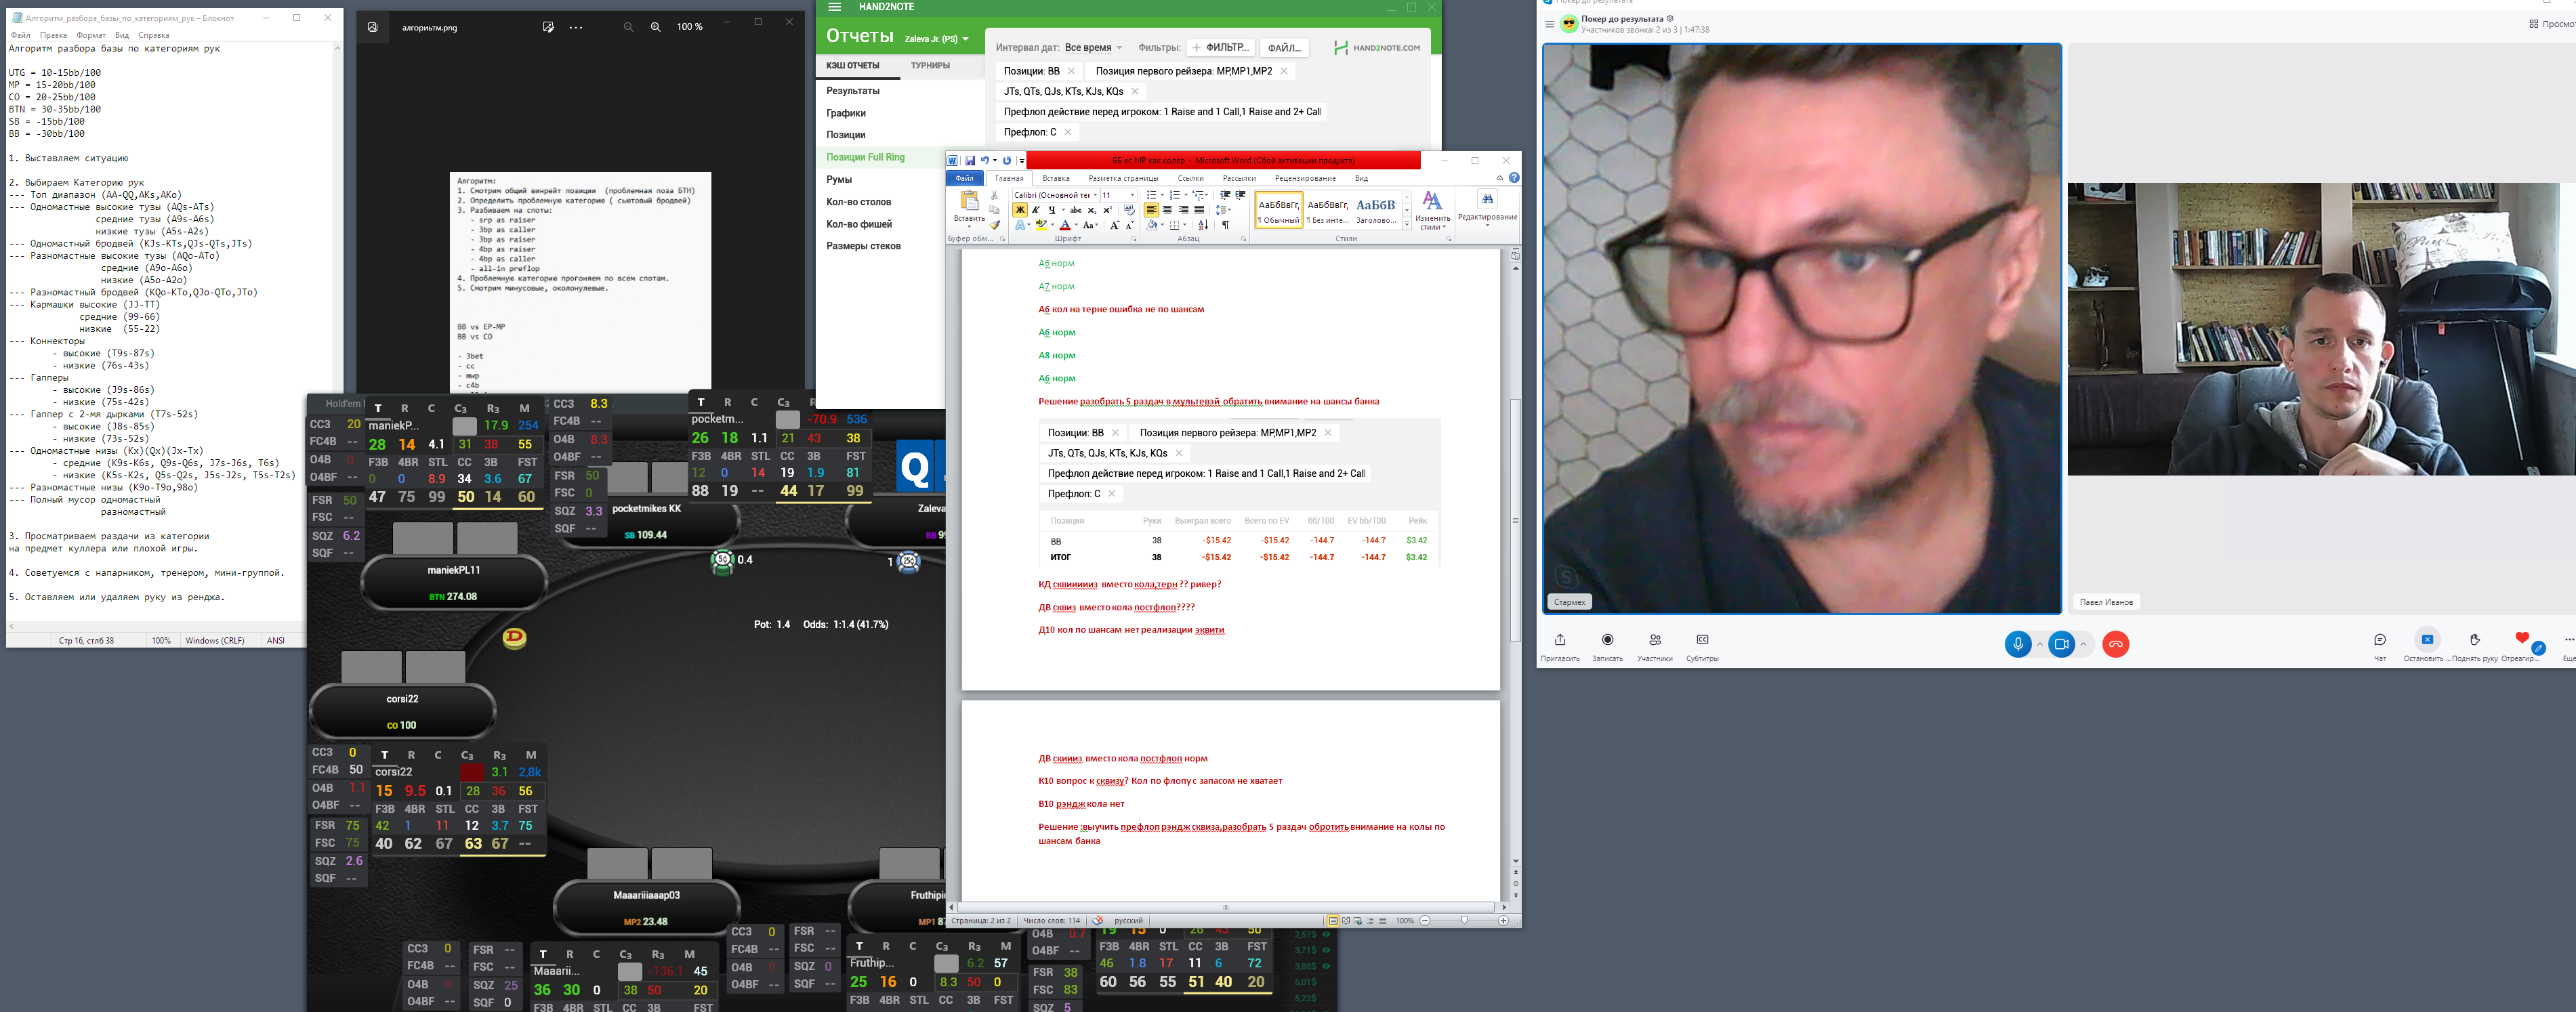Toggle Bold (Ж) formatting in Word
This screenshot has height=1012, width=2576.
pos(1020,210)
